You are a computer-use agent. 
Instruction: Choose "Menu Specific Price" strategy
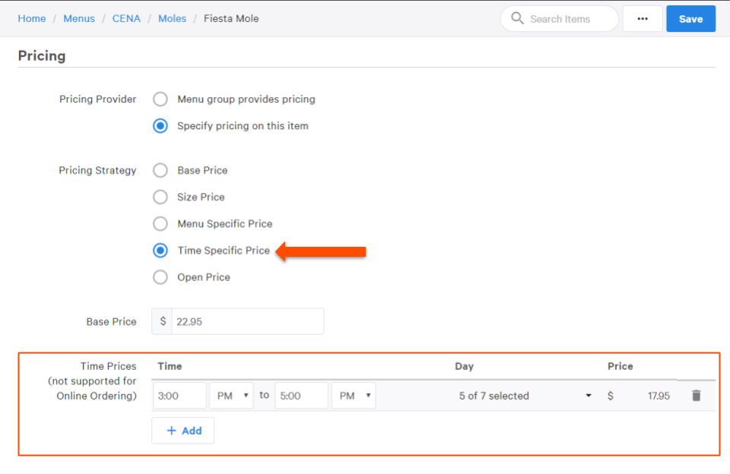tap(160, 223)
